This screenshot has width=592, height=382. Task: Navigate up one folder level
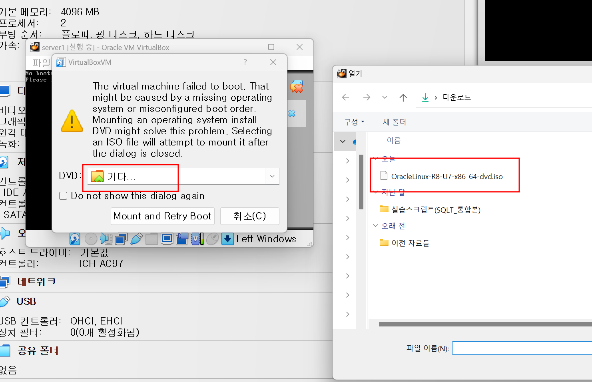tap(403, 97)
